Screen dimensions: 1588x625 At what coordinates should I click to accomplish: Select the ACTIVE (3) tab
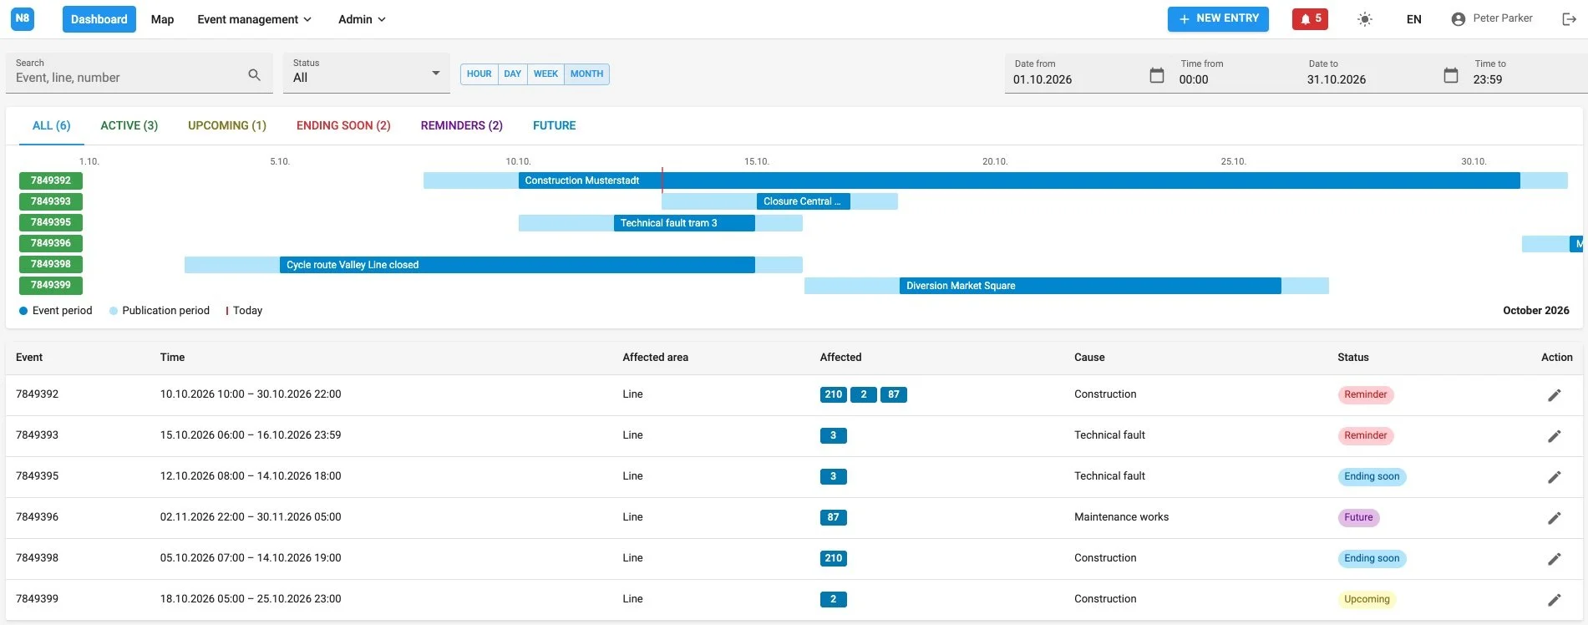129,125
